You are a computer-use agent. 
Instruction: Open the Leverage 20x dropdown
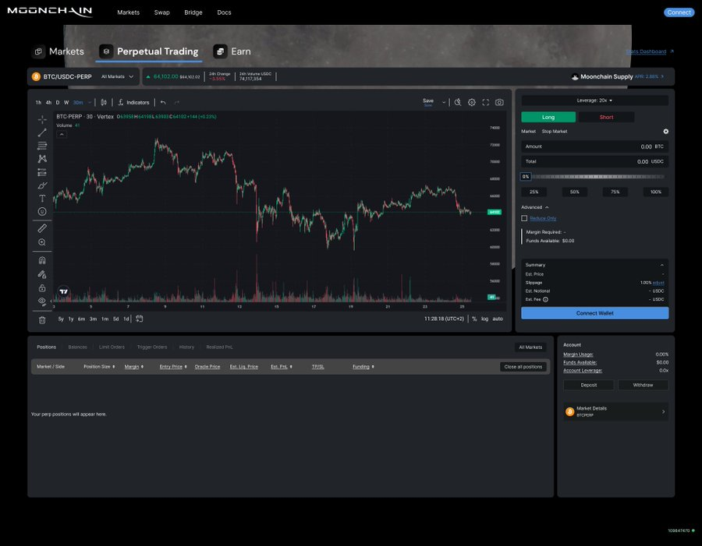594,100
